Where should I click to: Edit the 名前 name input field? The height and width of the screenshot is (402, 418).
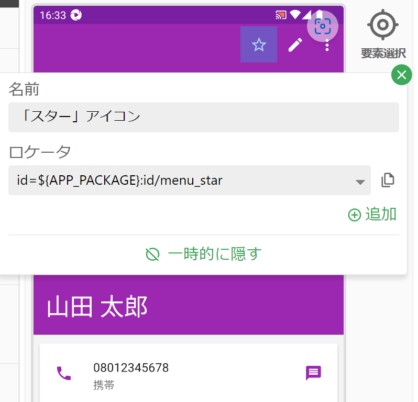(x=204, y=117)
